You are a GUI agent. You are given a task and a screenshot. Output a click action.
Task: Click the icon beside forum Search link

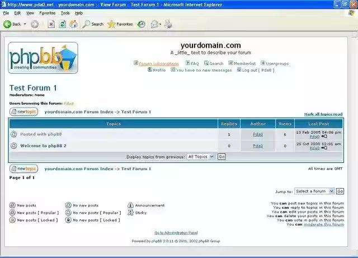(x=206, y=63)
